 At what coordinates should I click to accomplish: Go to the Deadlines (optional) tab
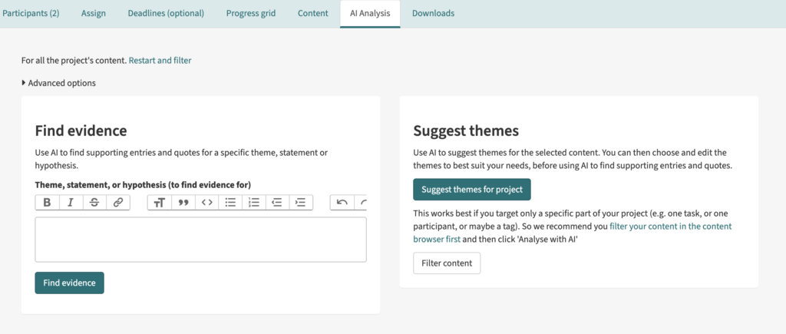166,13
